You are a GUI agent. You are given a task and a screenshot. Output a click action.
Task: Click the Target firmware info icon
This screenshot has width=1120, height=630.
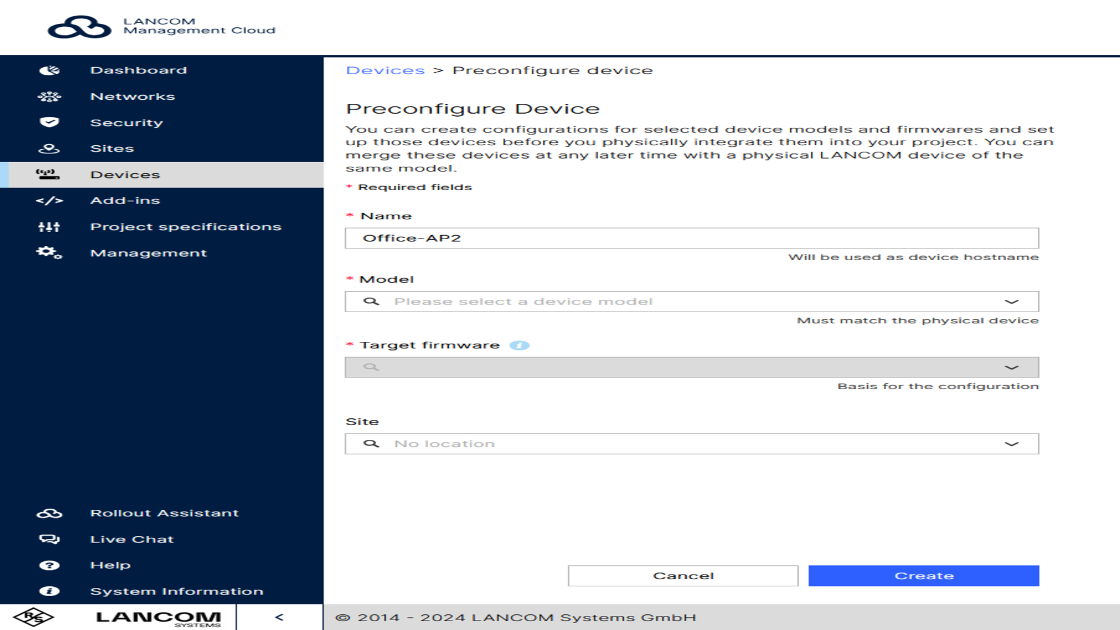tap(519, 345)
